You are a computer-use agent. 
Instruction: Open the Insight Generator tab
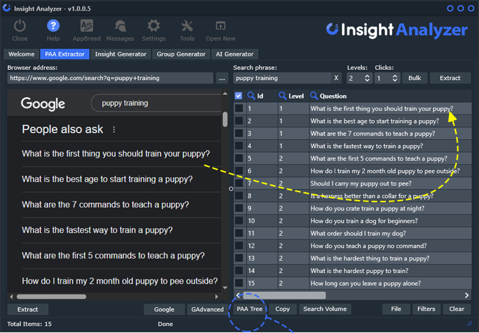[121, 54]
